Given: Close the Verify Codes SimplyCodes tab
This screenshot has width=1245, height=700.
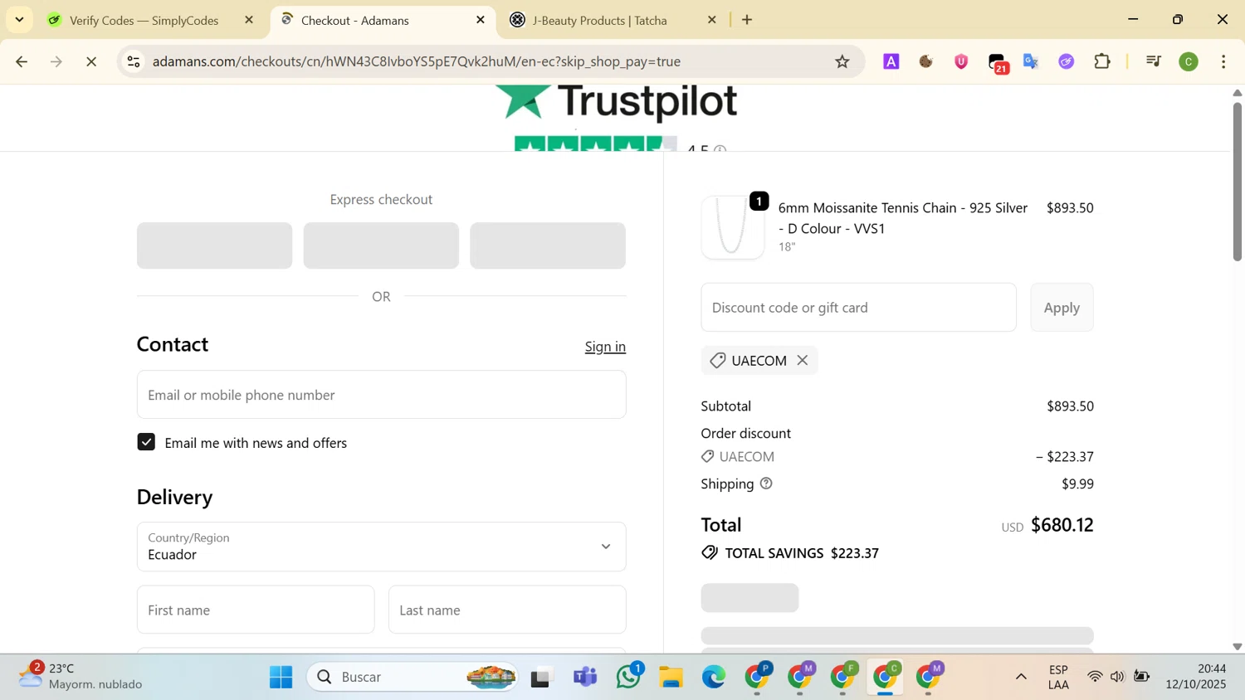Looking at the screenshot, I should [249, 20].
